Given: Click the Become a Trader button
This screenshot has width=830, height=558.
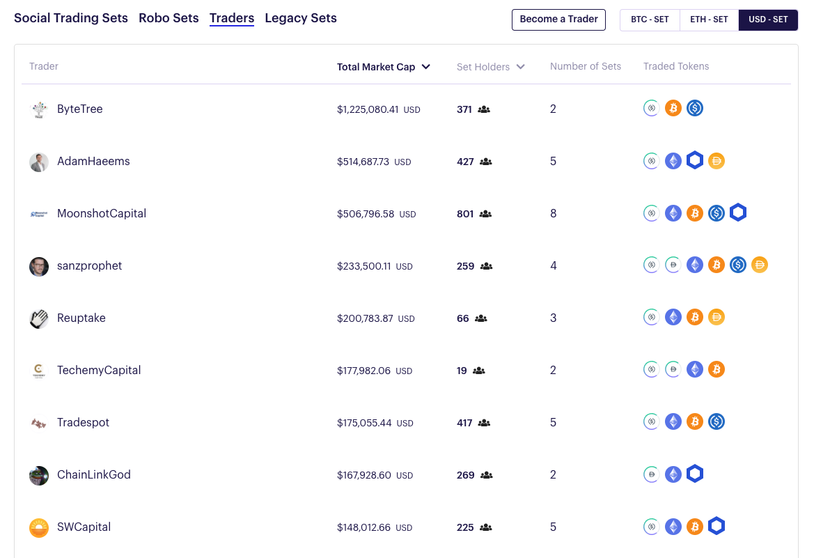Looking at the screenshot, I should point(558,20).
